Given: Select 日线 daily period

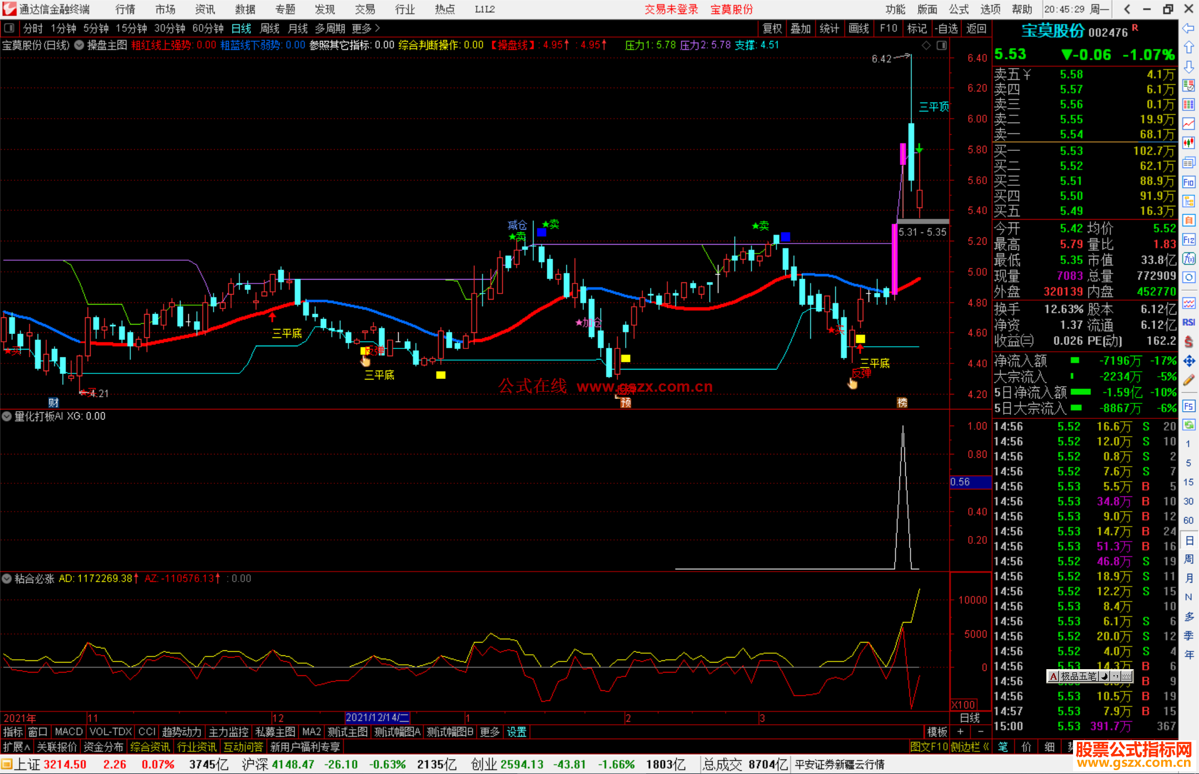Looking at the screenshot, I should pos(241,28).
